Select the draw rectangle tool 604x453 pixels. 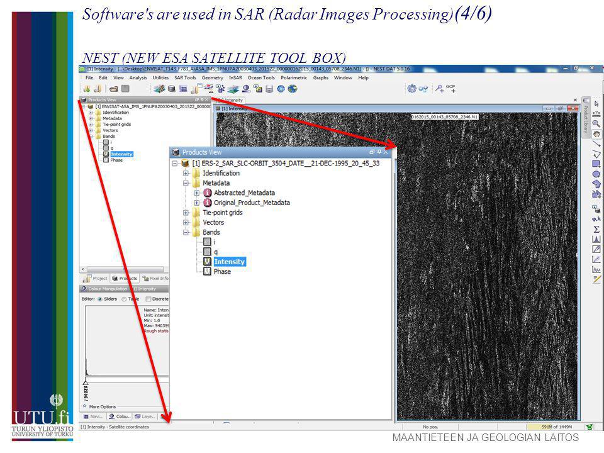click(596, 164)
